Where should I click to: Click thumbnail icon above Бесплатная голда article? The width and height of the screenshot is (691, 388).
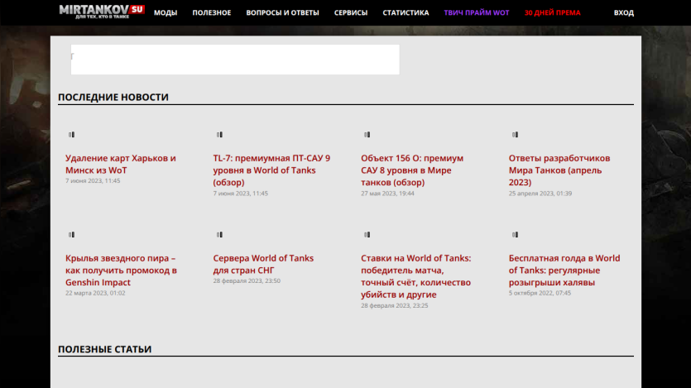point(516,235)
